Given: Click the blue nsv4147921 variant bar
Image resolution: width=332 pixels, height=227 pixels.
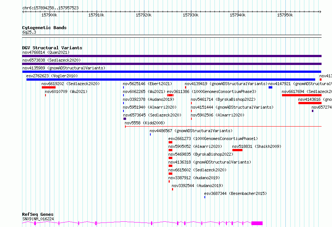Looking at the screenshot, I should coord(270,87).
